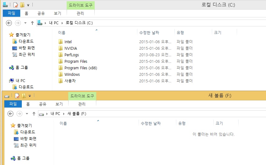The height and width of the screenshot is (165, 266).
Task: Open the 관리 tab in the C: window
Action: point(80,13)
